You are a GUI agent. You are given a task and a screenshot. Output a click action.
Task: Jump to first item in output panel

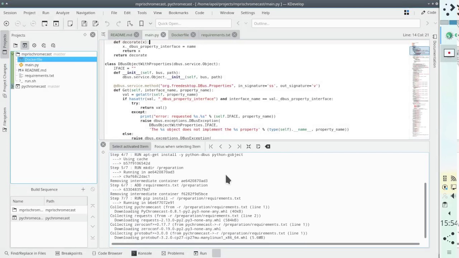[x=211, y=146]
